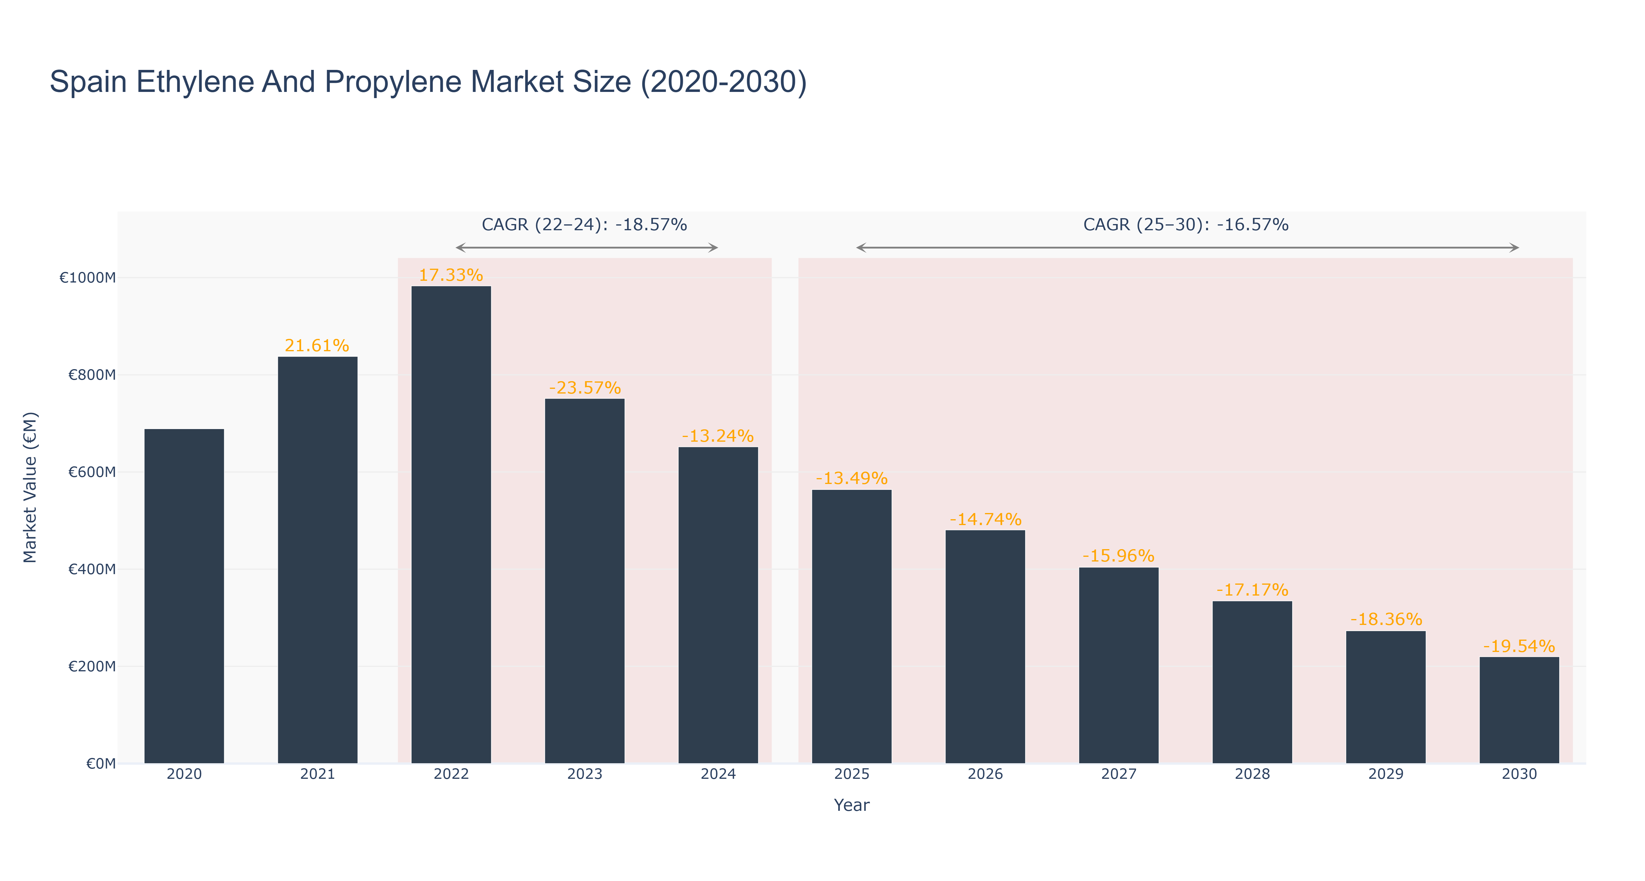
Task: Click the 'Market Value (€M)' axis title
Action: tap(30, 488)
